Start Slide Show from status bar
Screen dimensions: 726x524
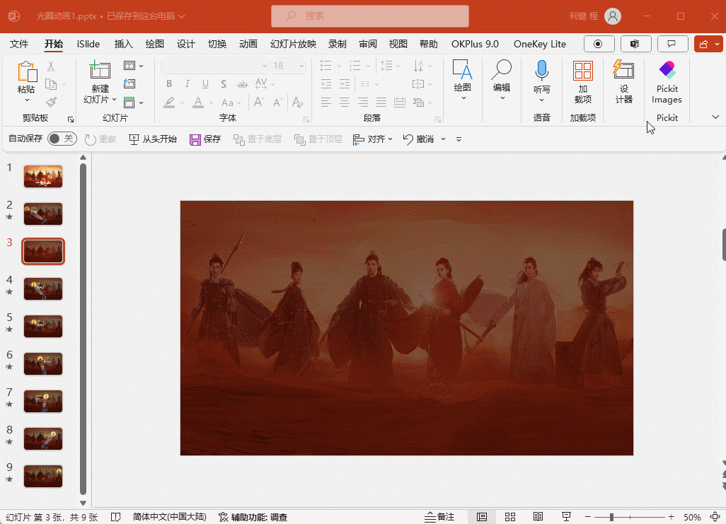[566, 517]
